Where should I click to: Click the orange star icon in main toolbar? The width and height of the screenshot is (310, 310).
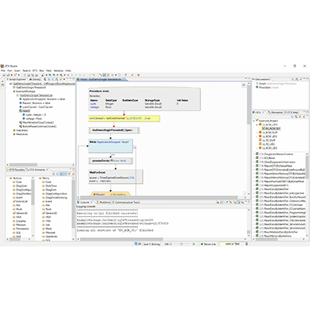click(x=139, y=75)
